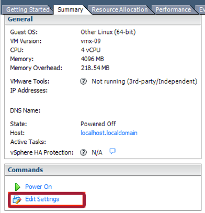Click the green Power On play icon

tap(17, 187)
